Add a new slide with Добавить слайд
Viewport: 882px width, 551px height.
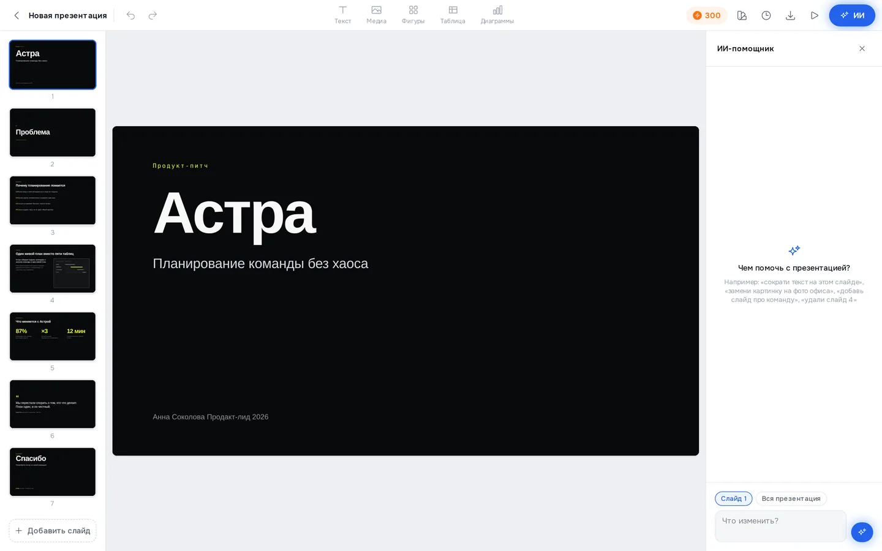[53, 531]
